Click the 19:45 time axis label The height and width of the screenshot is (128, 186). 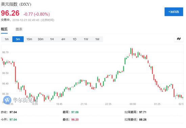point(59,104)
